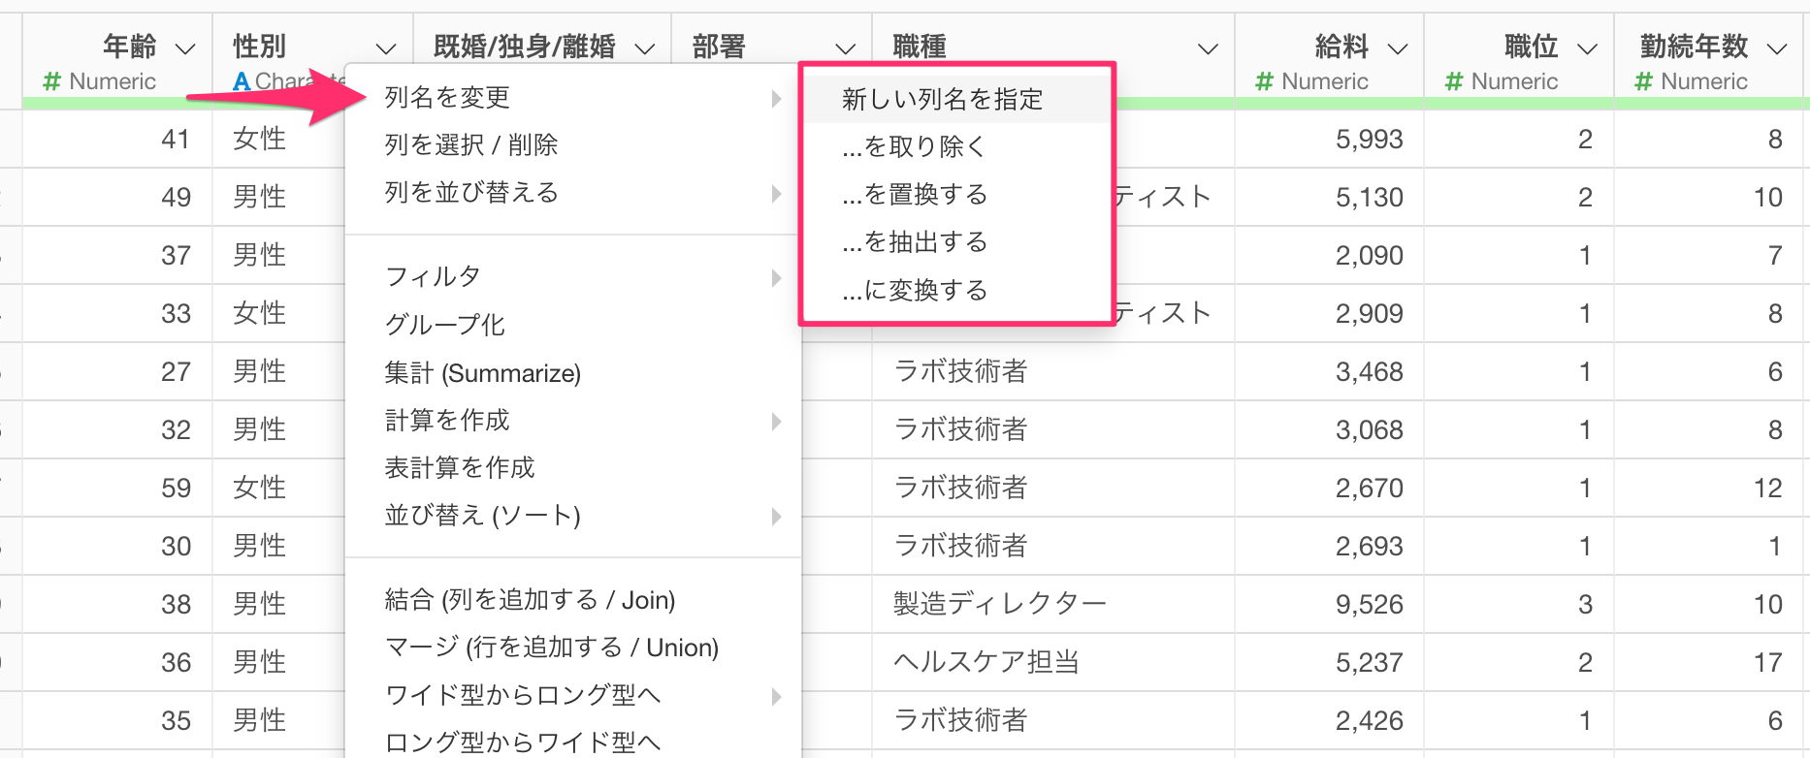Screen dimensions: 1810x758
Task: Click the 9,526 salary cell
Action: tap(1369, 604)
